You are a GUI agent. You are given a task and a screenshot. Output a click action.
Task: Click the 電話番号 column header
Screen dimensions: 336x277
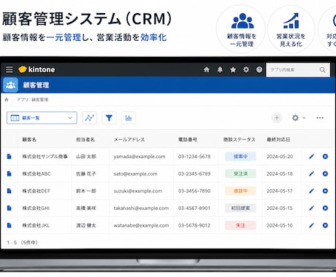click(188, 139)
